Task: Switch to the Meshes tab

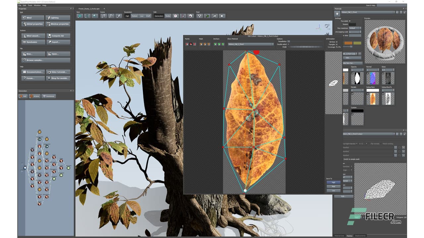Action: point(349,236)
